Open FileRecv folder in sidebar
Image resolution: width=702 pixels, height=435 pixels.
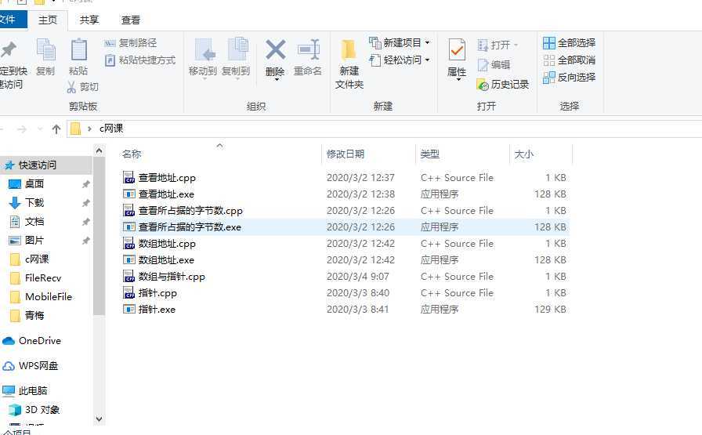(43, 277)
